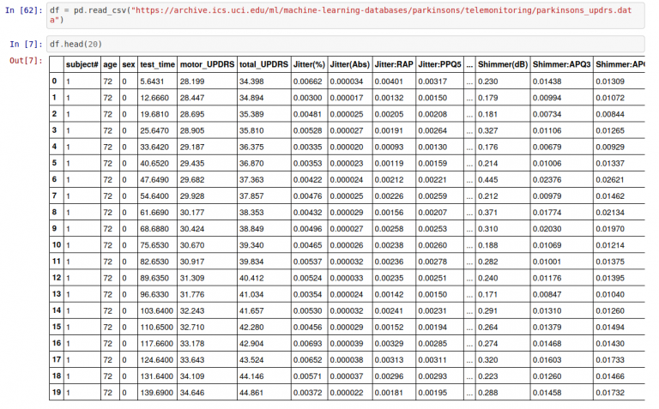Image resolution: width=659 pixels, height=409 pixels.
Task: Click the Jitter:PPQ5 column header
Action: pos(439,64)
